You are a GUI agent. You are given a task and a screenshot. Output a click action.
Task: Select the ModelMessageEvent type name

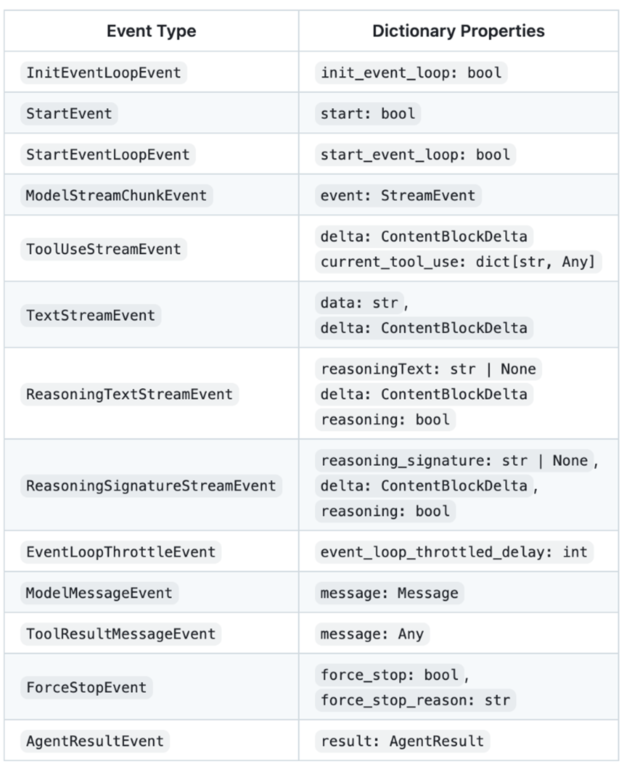(99, 593)
